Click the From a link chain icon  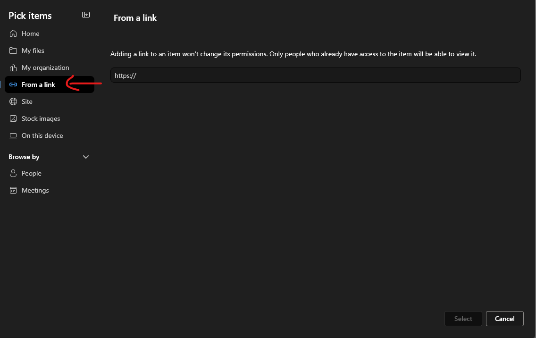pos(13,84)
